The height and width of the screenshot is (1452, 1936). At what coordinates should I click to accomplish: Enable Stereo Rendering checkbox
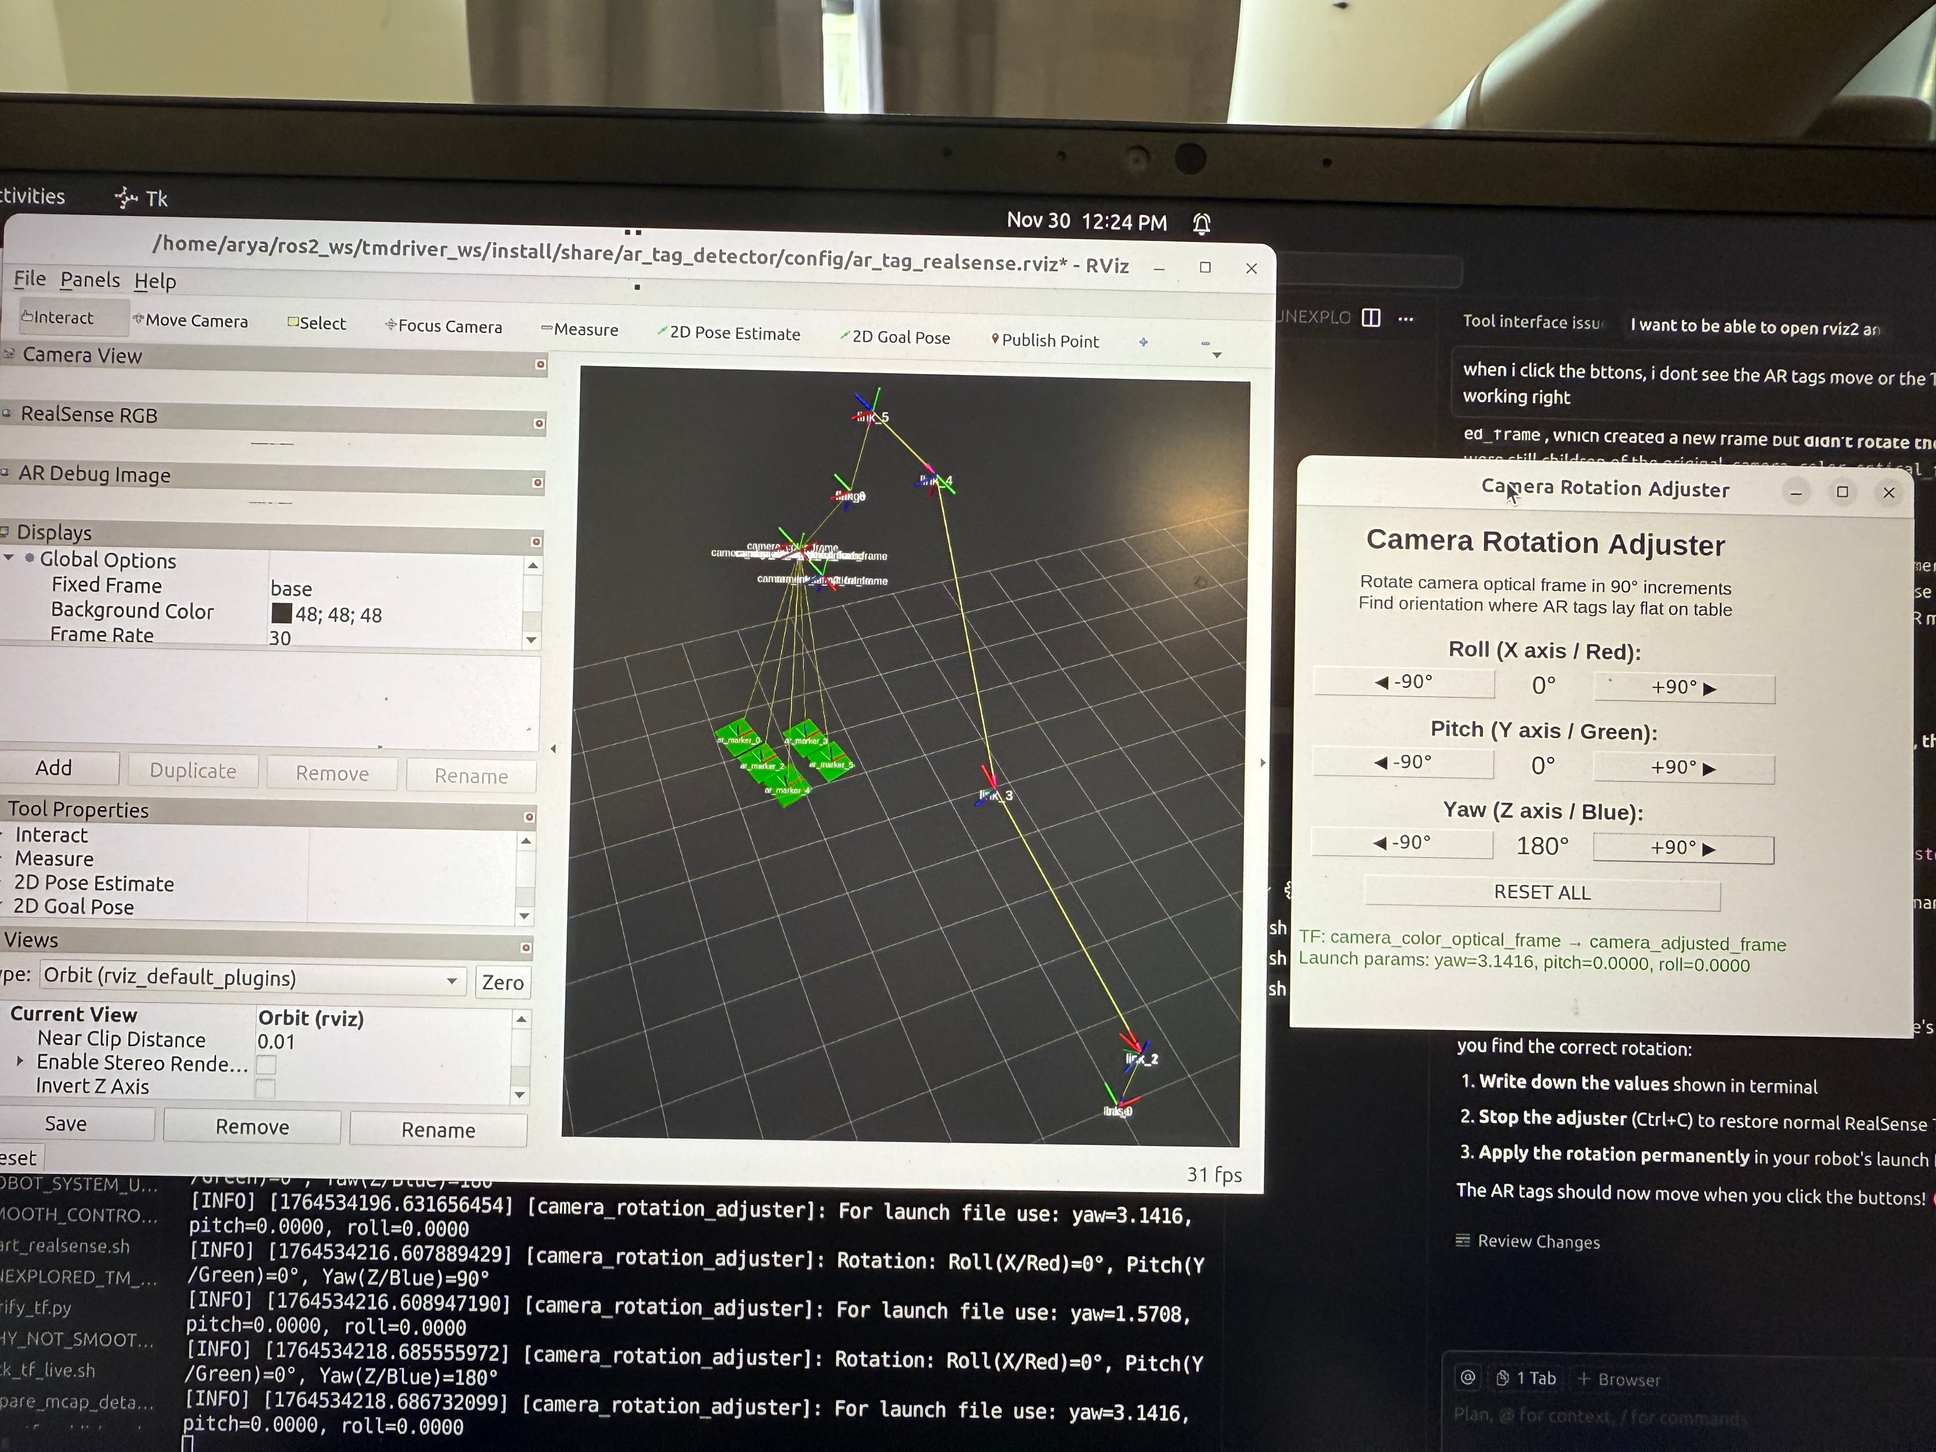point(266,1065)
